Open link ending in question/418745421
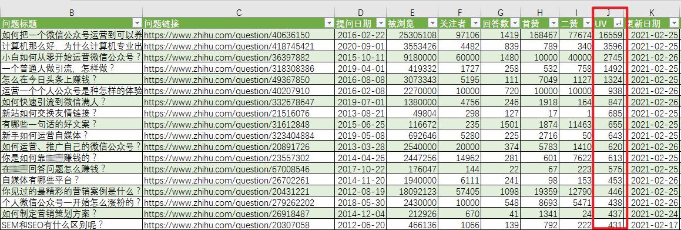681x230 pixels. tap(229, 46)
